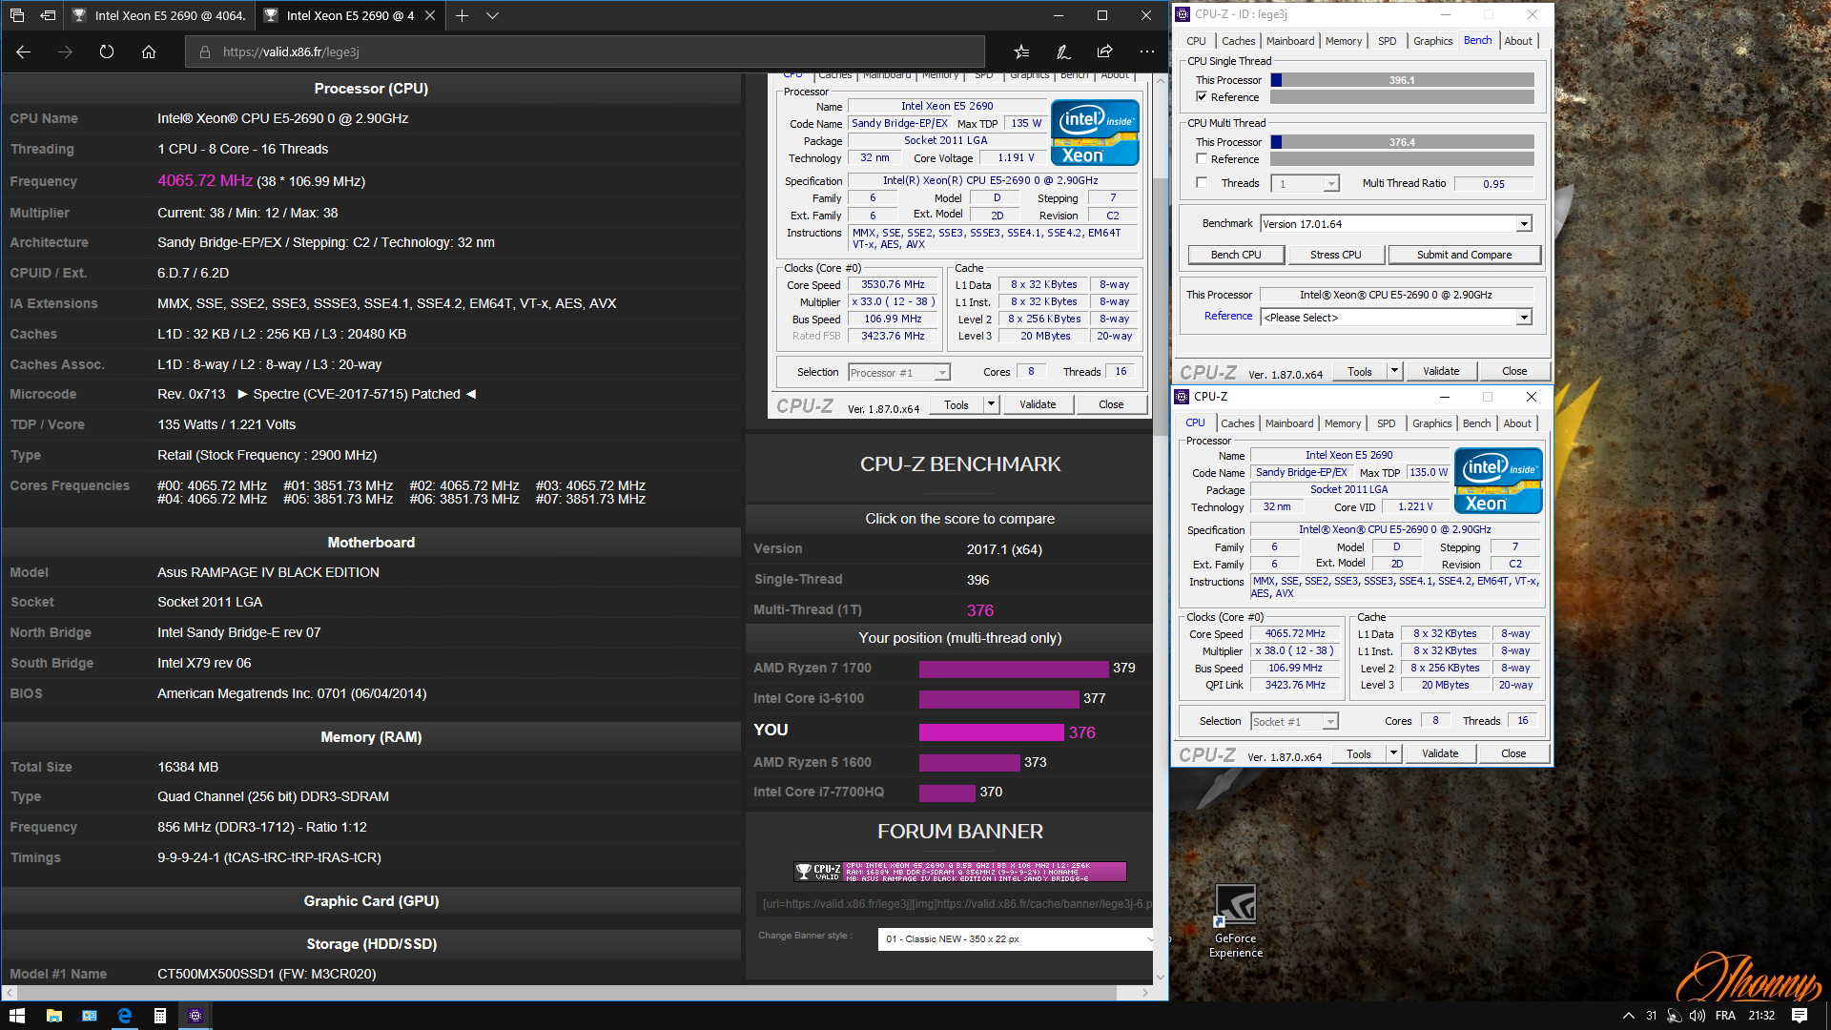Viewport: 1831px width, 1030px height.
Task: Refresh the valid.x86.fr page
Action: click(107, 51)
